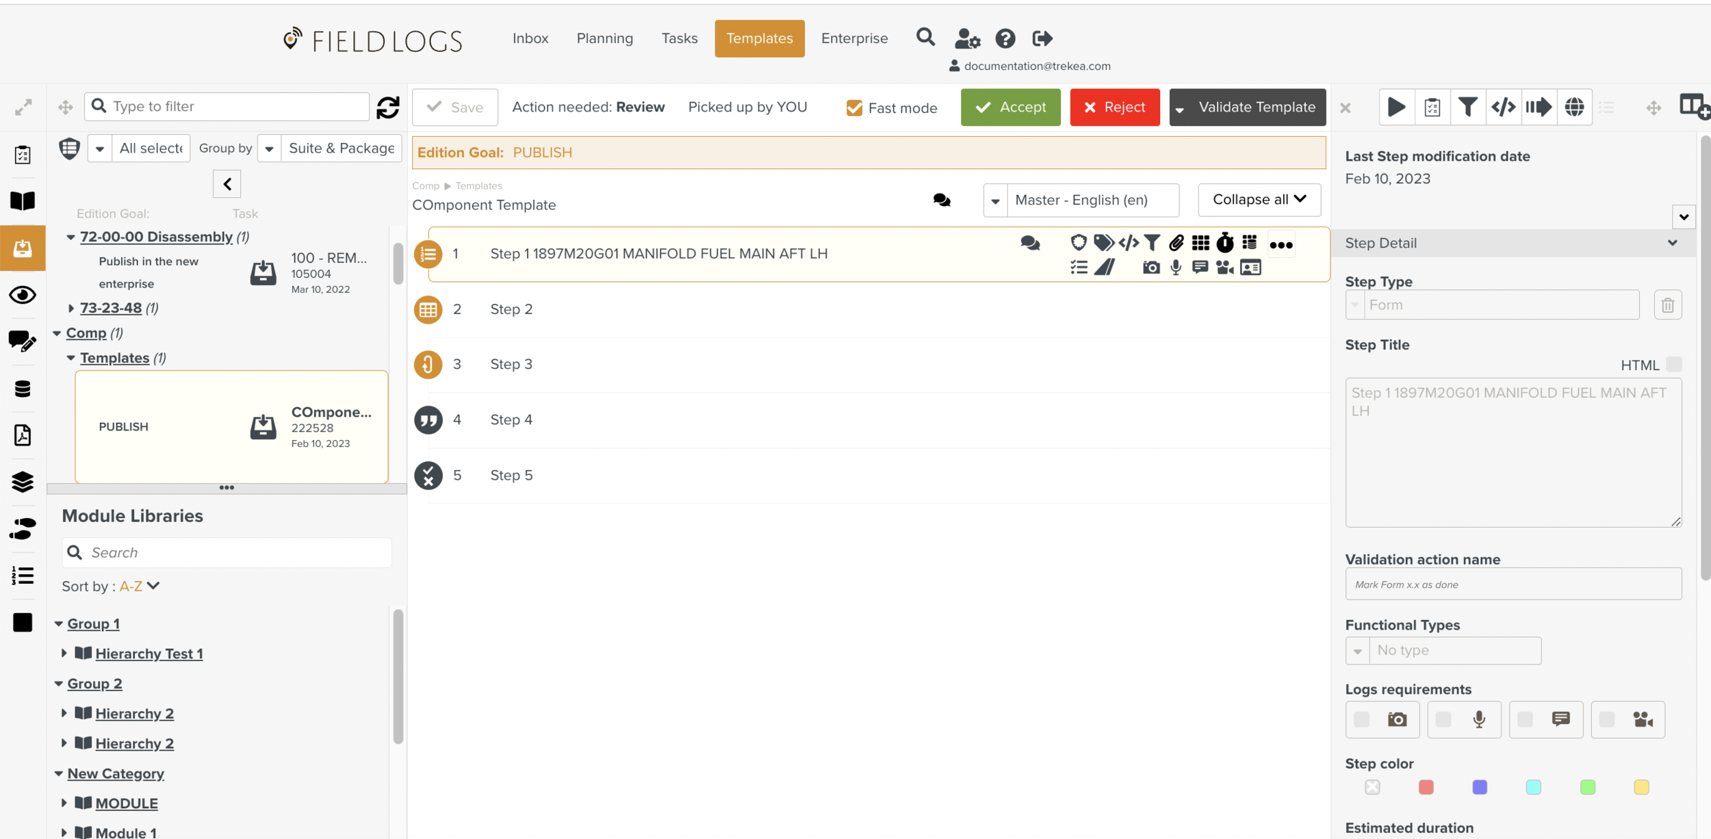The width and height of the screenshot is (1711, 839).
Task: Enable the camera photo log requirement
Action: click(x=1362, y=719)
